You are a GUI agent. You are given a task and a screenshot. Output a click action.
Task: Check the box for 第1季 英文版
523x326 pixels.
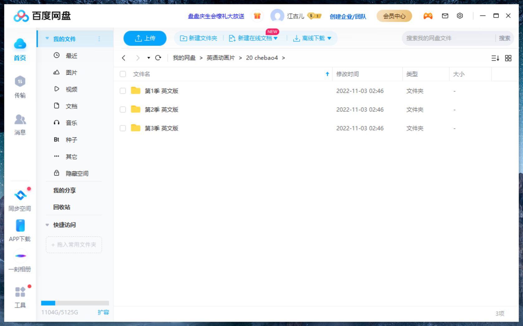[x=123, y=91]
